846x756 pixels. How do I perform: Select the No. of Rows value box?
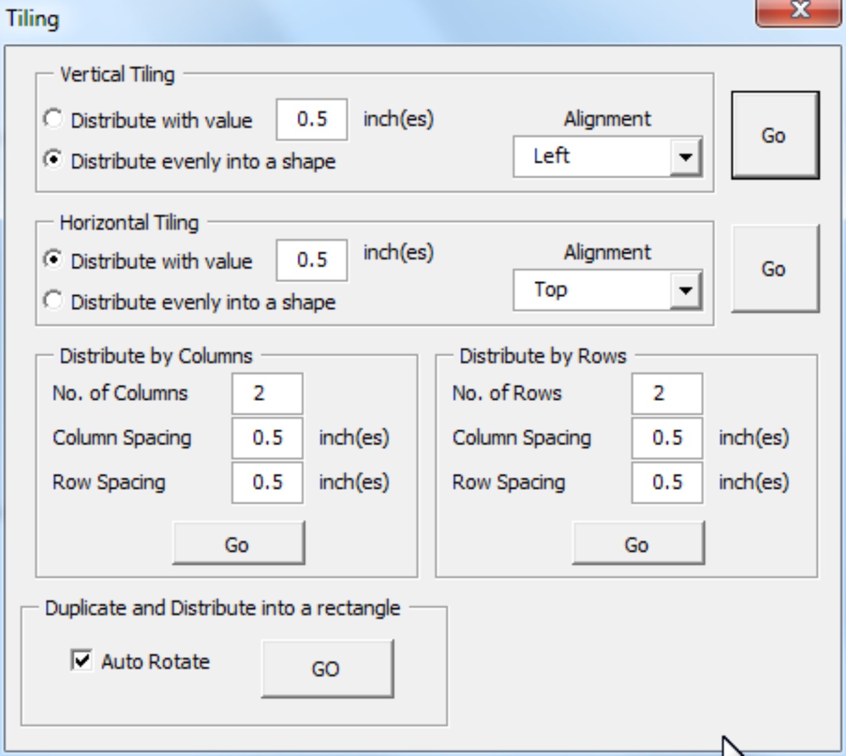click(667, 393)
